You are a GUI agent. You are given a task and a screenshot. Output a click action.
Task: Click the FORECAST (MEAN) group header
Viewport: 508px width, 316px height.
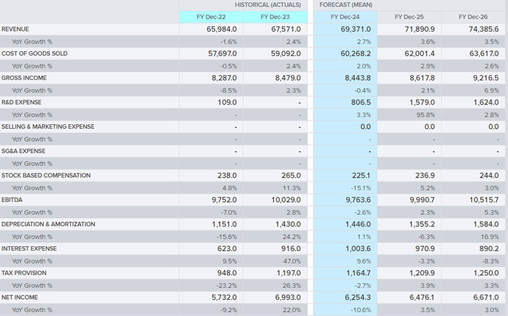(x=345, y=5)
